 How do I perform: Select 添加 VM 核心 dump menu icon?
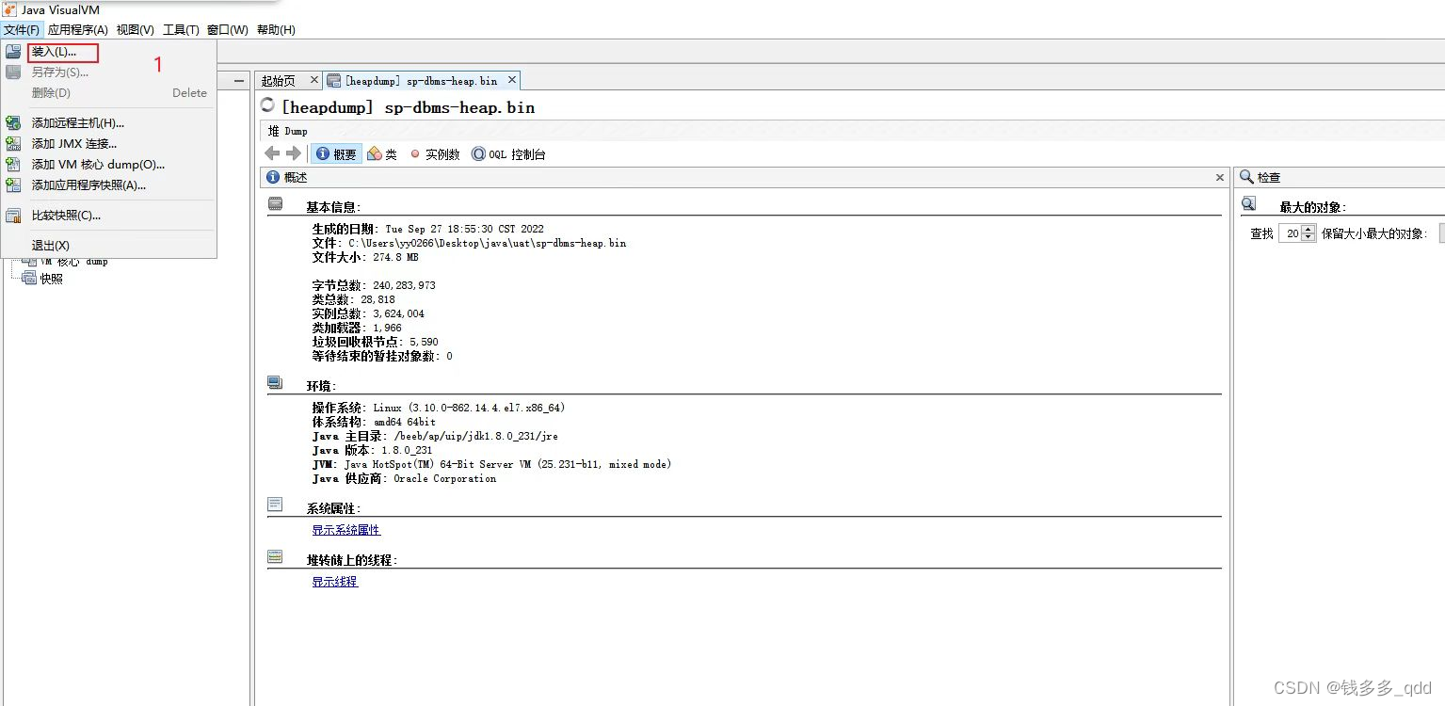tap(13, 163)
